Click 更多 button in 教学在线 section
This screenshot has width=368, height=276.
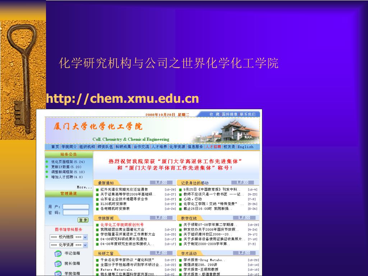244,218
